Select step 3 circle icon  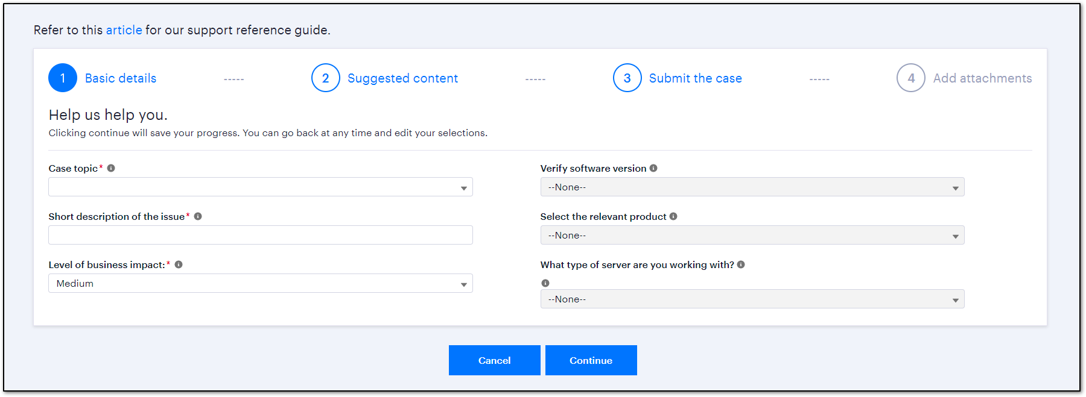[627, 78]
